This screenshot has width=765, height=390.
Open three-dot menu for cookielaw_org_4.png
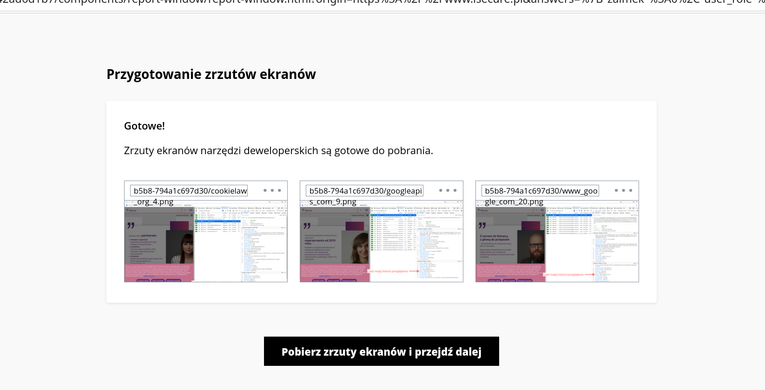pyautogui.click(x=272, y=190)
